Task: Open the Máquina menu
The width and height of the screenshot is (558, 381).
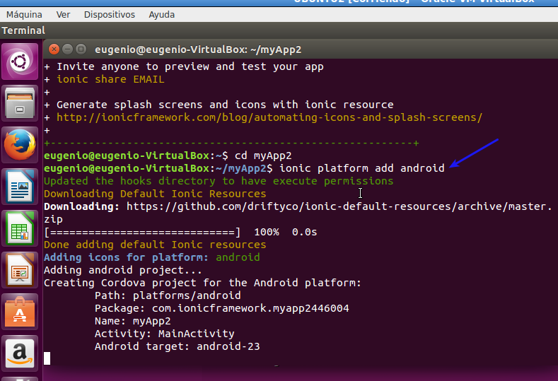Action: click(x=24, y=15)
